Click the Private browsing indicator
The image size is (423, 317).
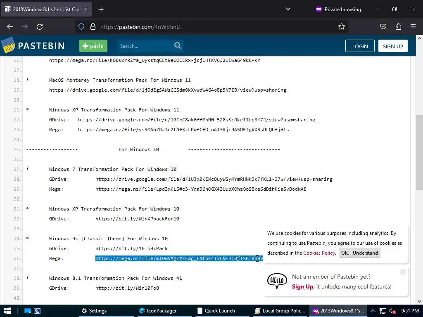coord(338,9)
